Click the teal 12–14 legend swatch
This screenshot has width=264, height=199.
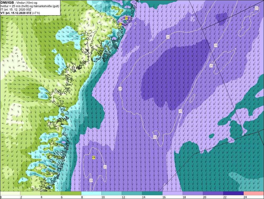tap(132, 193)
